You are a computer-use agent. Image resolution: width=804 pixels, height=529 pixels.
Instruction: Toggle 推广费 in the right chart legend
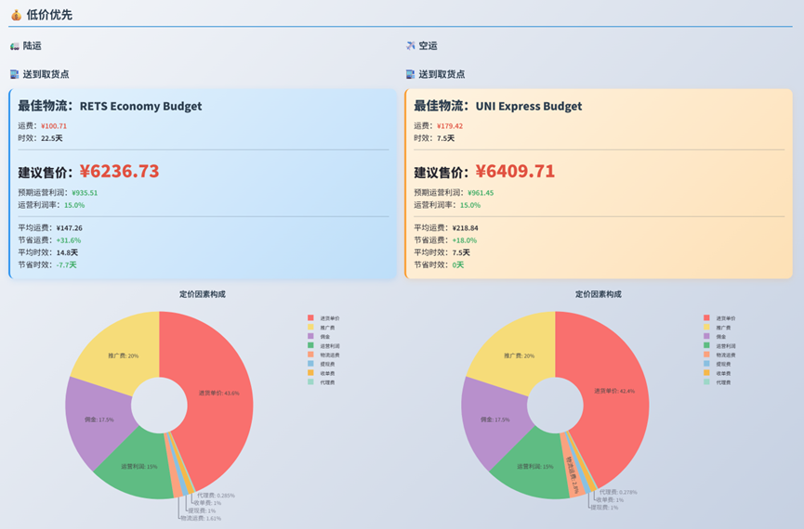pos(723,328)
